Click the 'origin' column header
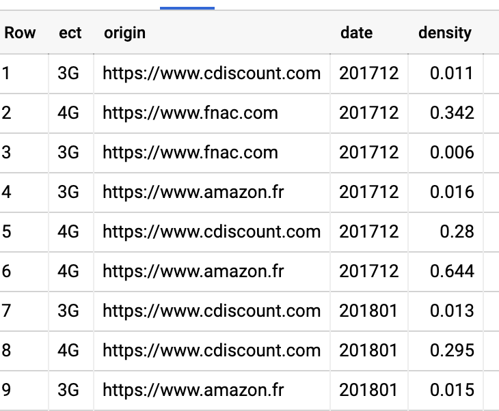This screenshot has height=411, width=499. (x=124, y=33)
